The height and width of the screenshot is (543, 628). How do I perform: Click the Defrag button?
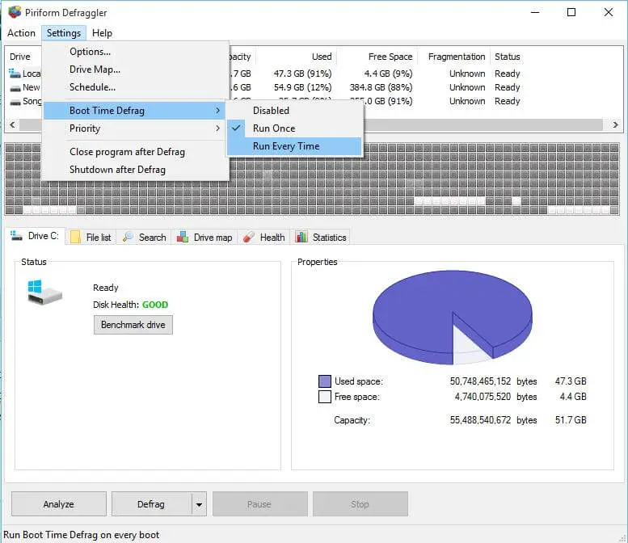[151, 503]
